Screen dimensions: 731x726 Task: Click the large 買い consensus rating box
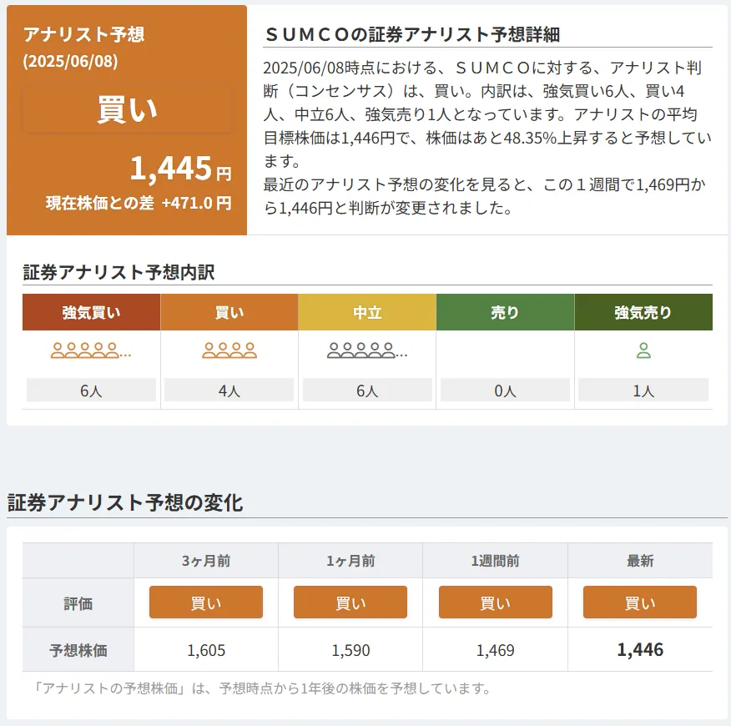pos(127,110)
